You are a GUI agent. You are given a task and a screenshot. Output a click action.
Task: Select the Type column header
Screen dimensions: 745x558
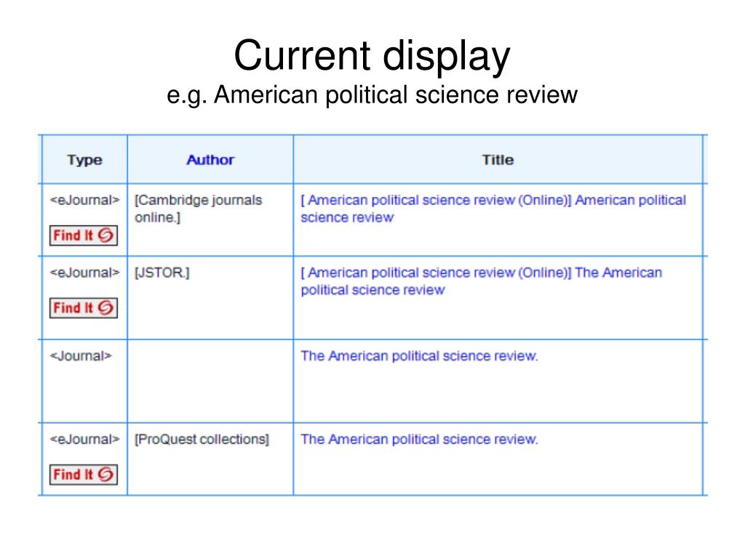[84, 160]
